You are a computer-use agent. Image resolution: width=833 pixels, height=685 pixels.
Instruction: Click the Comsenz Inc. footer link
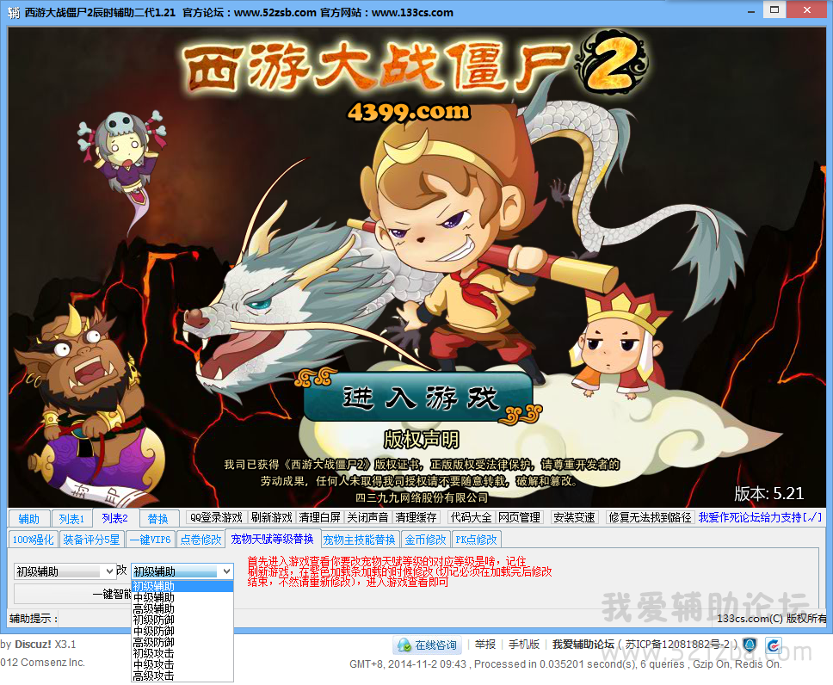pyautogui.click(x=52, y=663)
